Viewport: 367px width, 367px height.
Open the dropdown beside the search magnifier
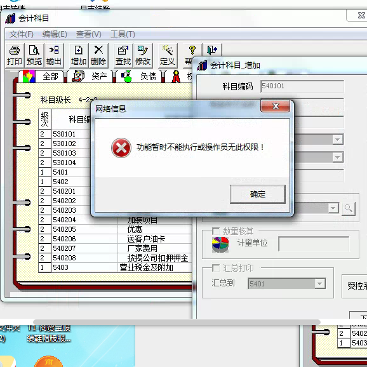(333, 208)
